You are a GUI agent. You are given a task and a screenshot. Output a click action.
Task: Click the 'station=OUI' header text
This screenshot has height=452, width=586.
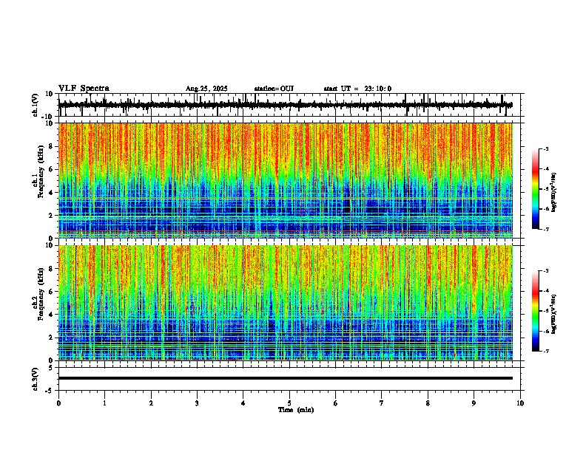pos(274,89)
